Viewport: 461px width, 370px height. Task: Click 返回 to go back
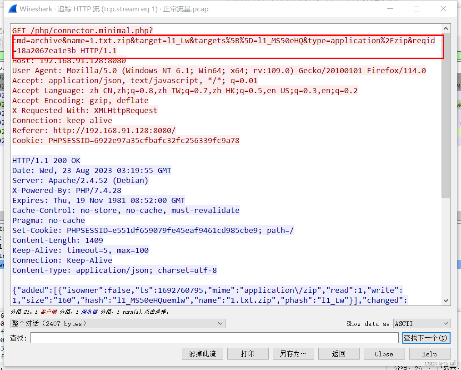point(338,353)
